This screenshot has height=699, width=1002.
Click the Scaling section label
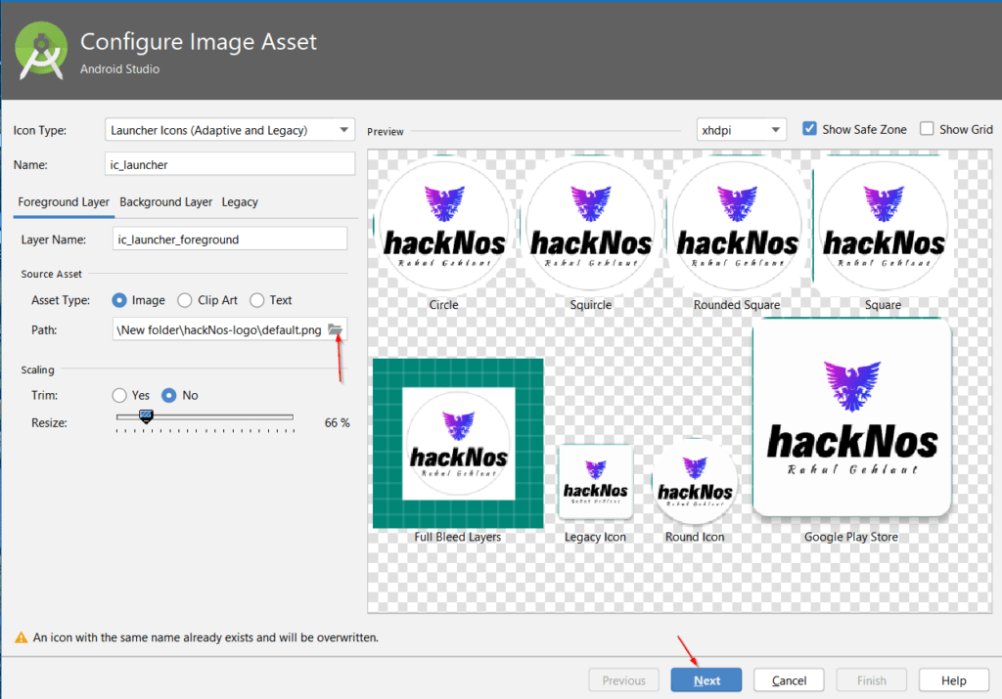pos(37,370)
